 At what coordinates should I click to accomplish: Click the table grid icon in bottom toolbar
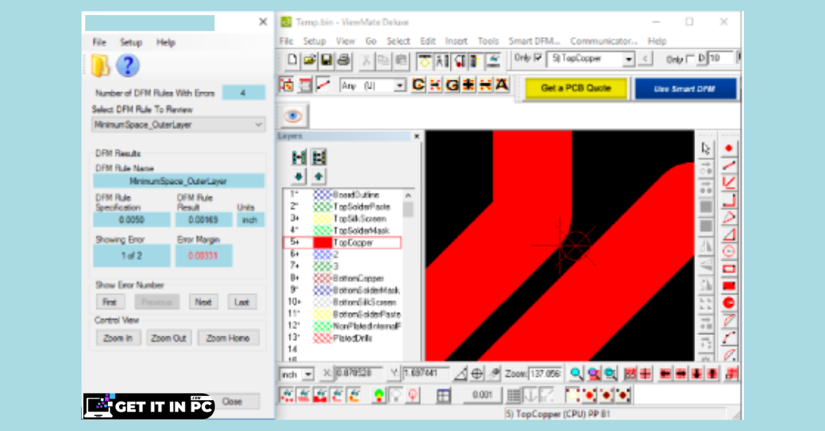[x=443, y=395]
